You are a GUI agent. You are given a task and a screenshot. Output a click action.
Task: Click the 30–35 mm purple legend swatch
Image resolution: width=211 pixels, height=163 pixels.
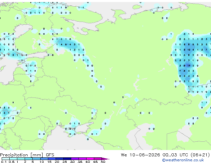(x=75, y=159)
